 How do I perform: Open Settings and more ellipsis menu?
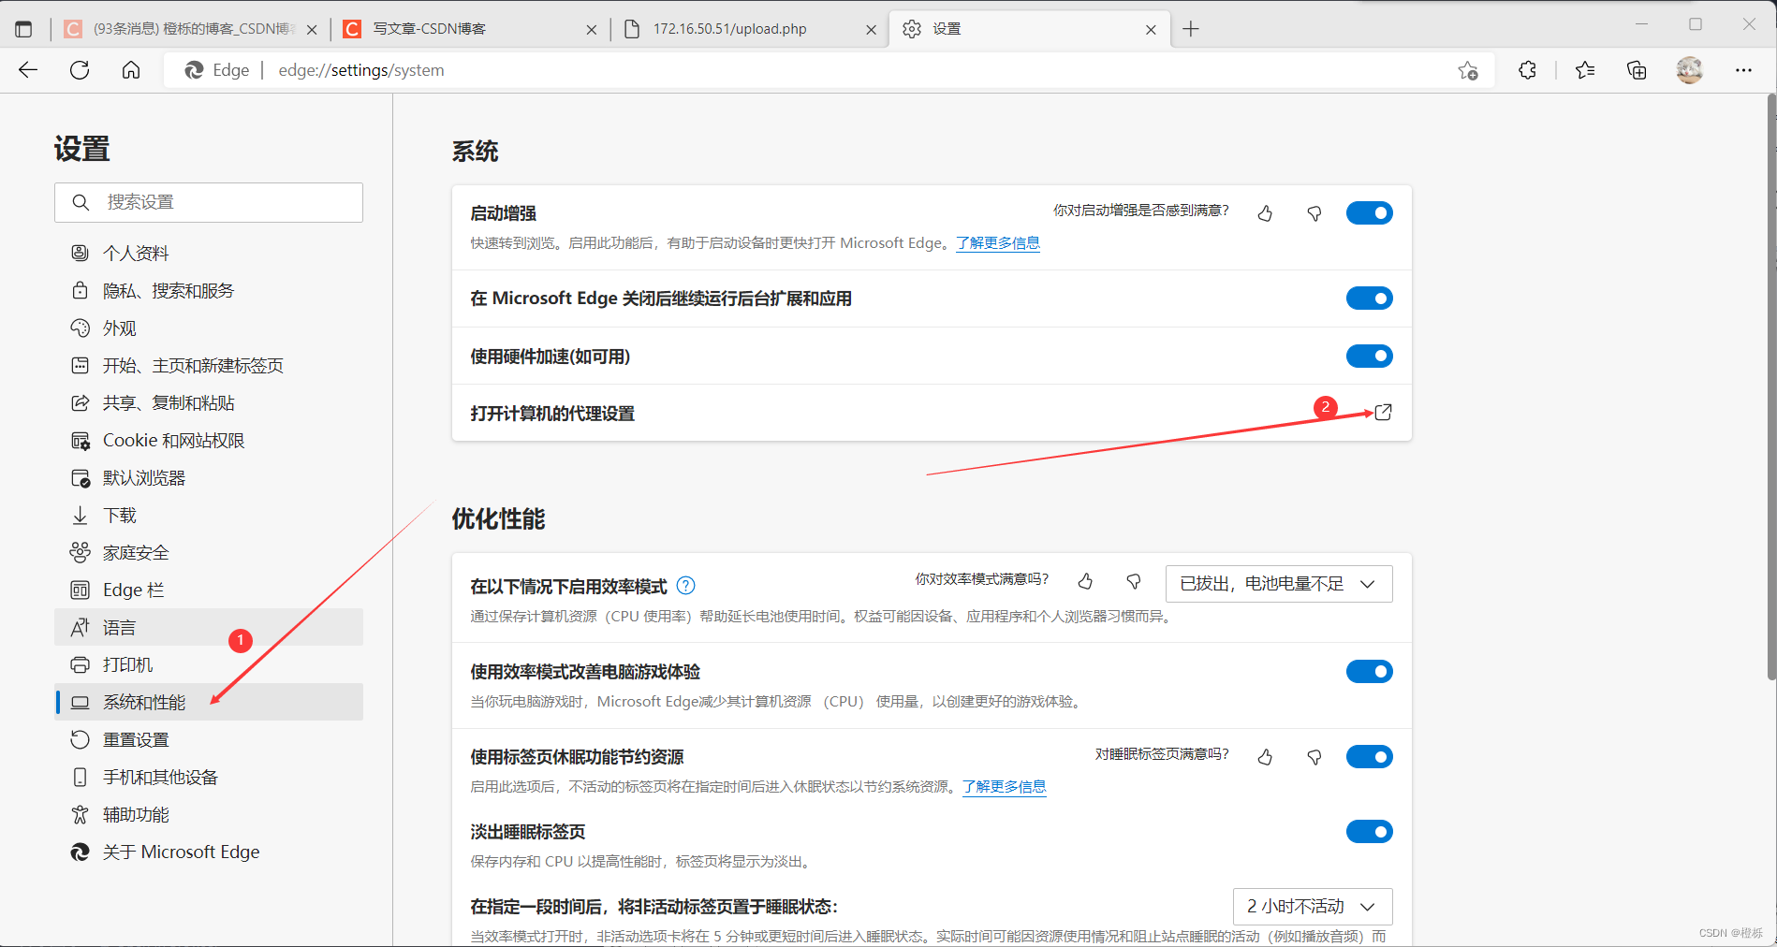[x=1743, y=70]
